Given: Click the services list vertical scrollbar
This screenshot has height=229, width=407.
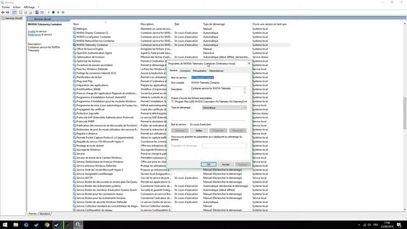Looking at the screenshot, I should [x=404, y=113].
